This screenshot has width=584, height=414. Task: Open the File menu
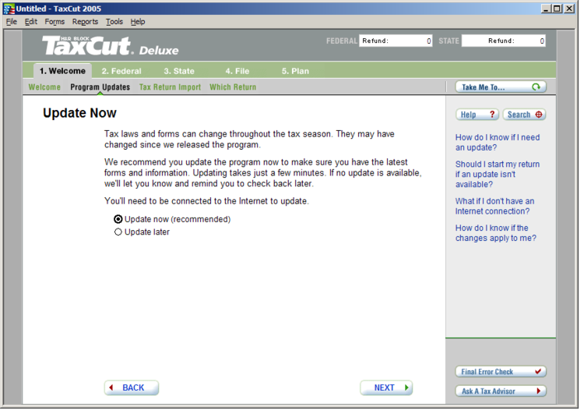coord(12,22)
